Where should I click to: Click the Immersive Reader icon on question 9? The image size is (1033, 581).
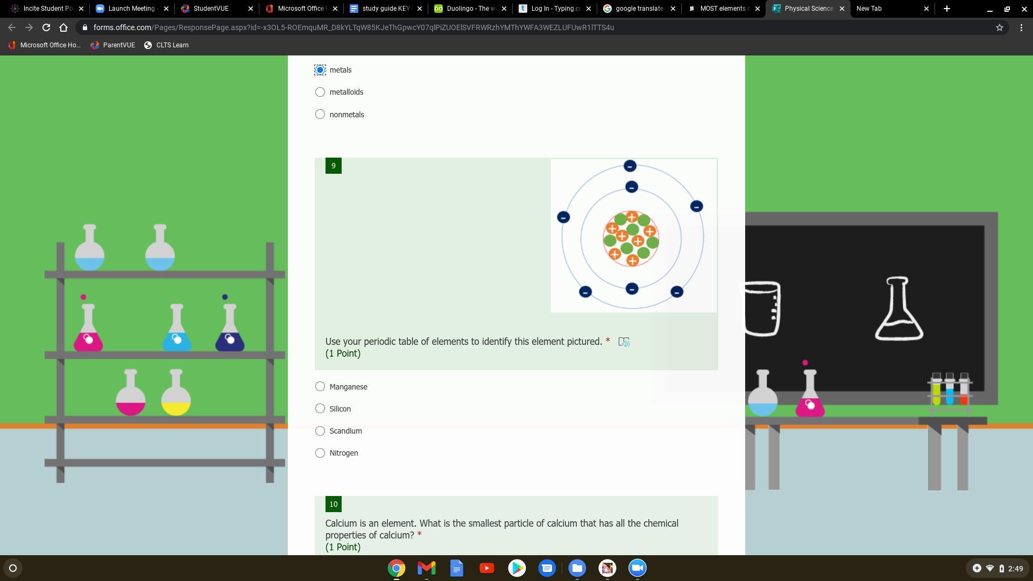click(624, 342)
